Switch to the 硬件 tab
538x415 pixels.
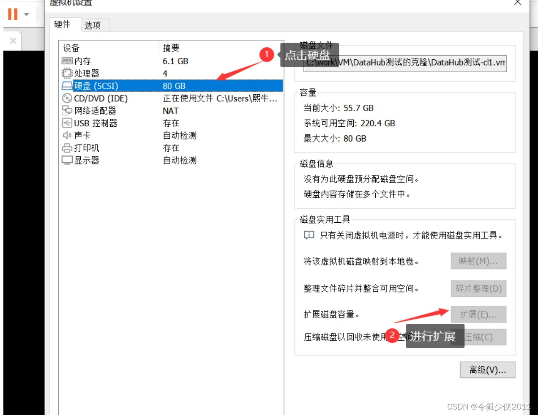(x=63, y=25)
